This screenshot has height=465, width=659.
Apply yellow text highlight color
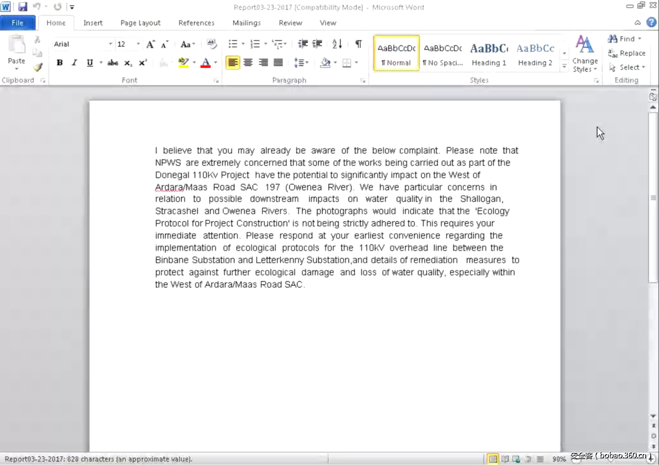point(183,63)
